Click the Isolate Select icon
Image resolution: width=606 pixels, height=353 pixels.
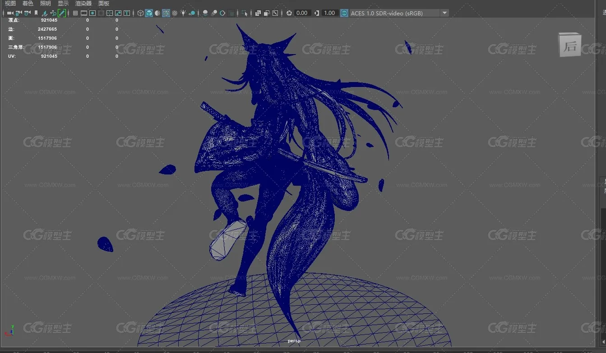[245, 13]
